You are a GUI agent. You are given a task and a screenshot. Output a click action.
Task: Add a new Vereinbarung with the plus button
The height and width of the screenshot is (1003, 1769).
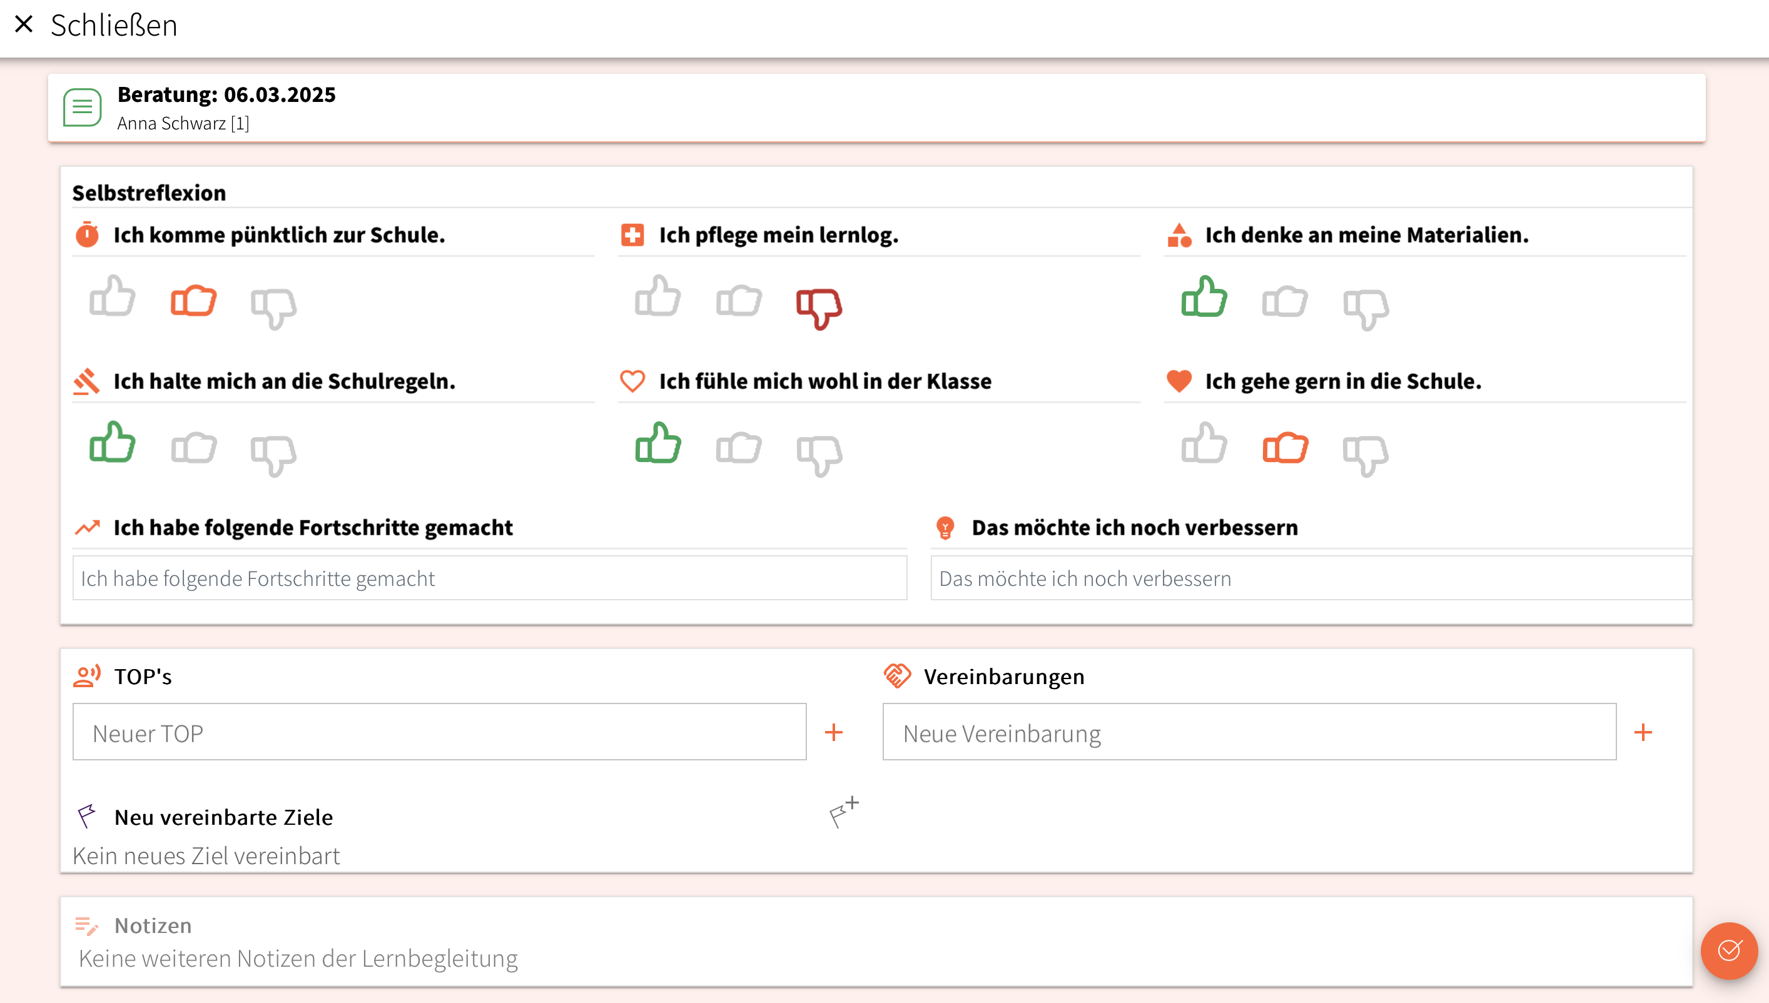(x=1643, y=732)
